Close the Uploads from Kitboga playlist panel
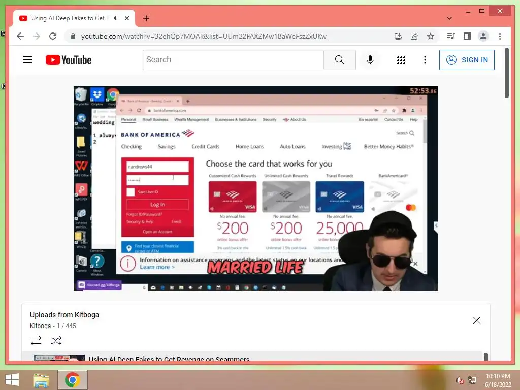The image size is (520, 390). [x=476, y=320]
